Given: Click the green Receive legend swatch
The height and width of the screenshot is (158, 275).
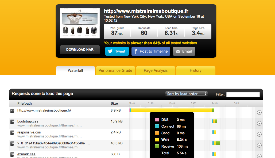Looking at the screenshot, I should click(157, 146).
